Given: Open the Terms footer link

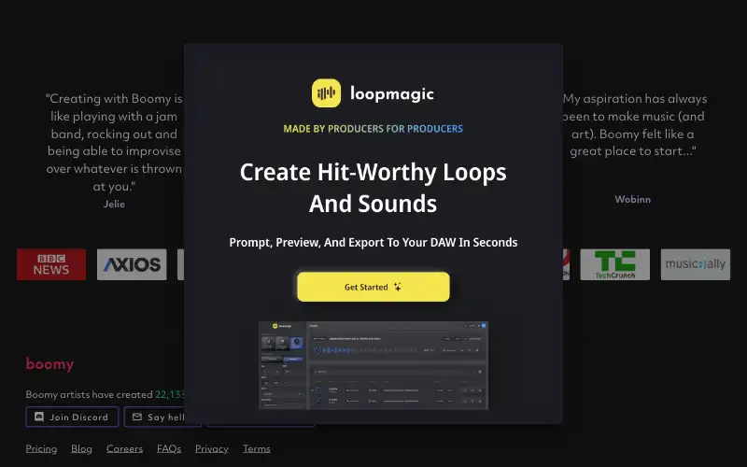Looking at the screenshot, I should [x=256, y=449].
